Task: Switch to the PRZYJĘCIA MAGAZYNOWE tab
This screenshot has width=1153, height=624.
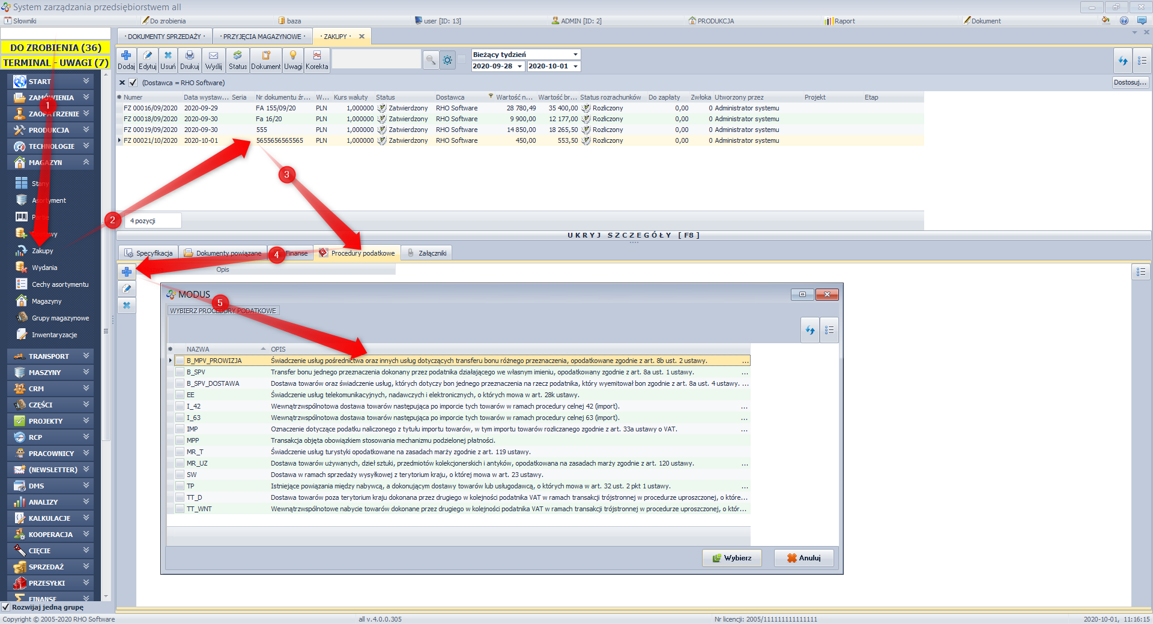Action: tap(262, 37)
